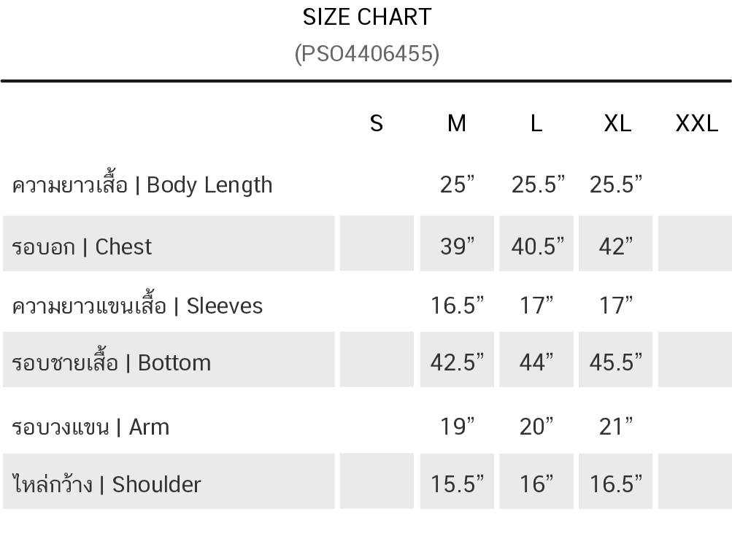Select the S size column header

377,123
